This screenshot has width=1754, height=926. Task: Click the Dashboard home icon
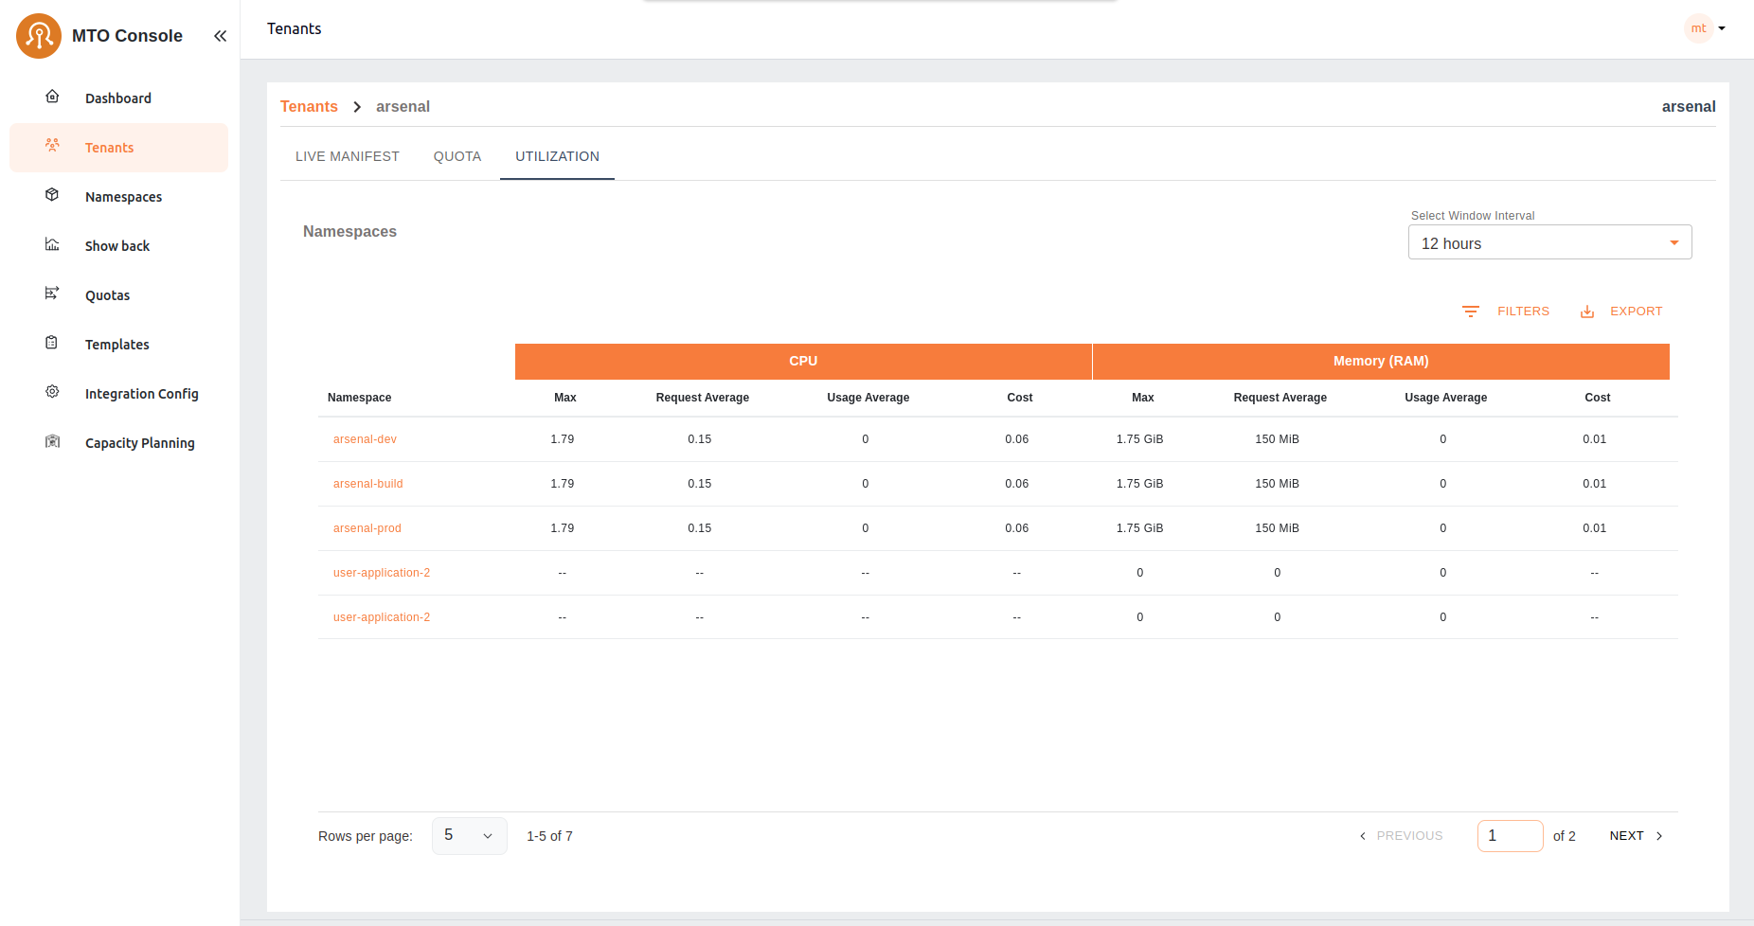coord(53,97)
